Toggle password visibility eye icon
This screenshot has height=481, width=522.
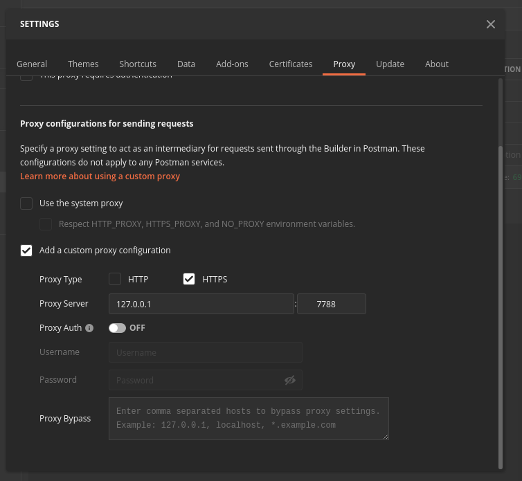[290, 380]
